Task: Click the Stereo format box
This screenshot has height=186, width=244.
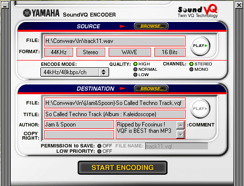Action: (x=91, y=52)
